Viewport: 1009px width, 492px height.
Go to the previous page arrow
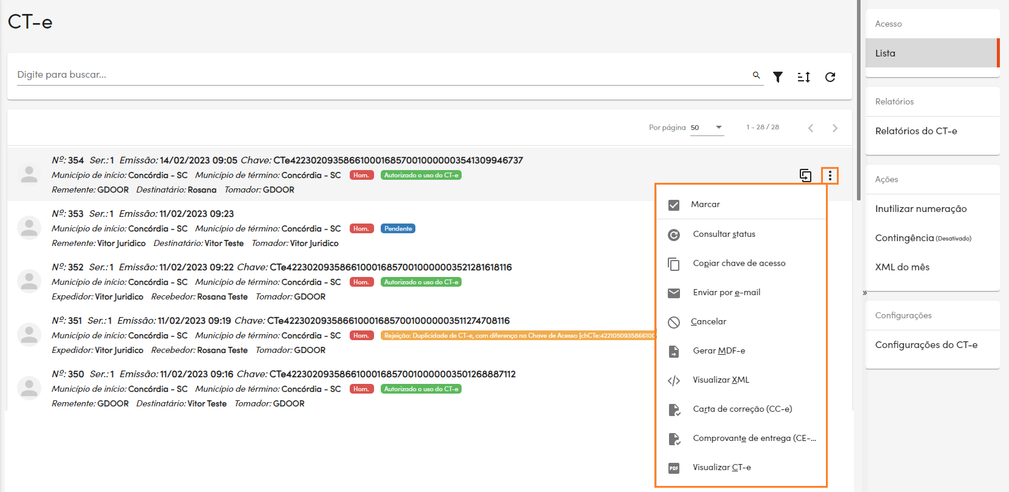(x=811, y=128)
